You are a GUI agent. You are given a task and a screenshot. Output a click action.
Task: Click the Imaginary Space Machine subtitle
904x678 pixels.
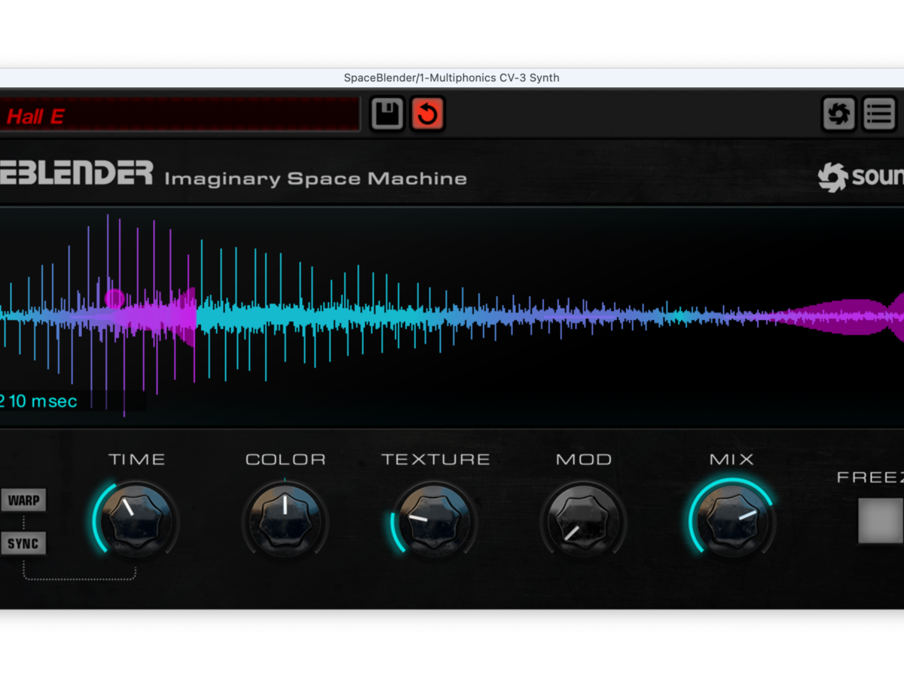click(316, 179)
